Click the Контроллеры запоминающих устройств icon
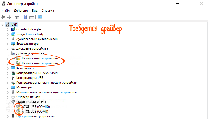 click(13, 83)
